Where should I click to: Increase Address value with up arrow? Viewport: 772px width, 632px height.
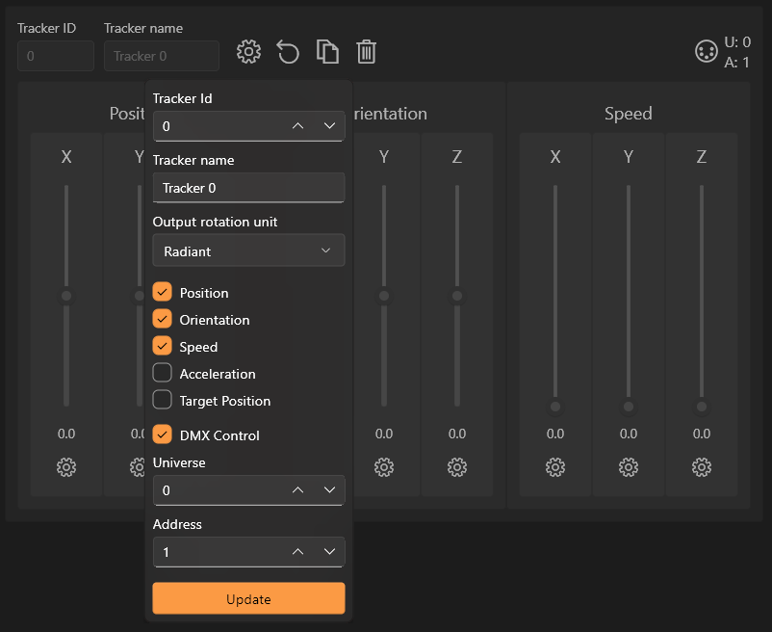click(x=298, y=552)
